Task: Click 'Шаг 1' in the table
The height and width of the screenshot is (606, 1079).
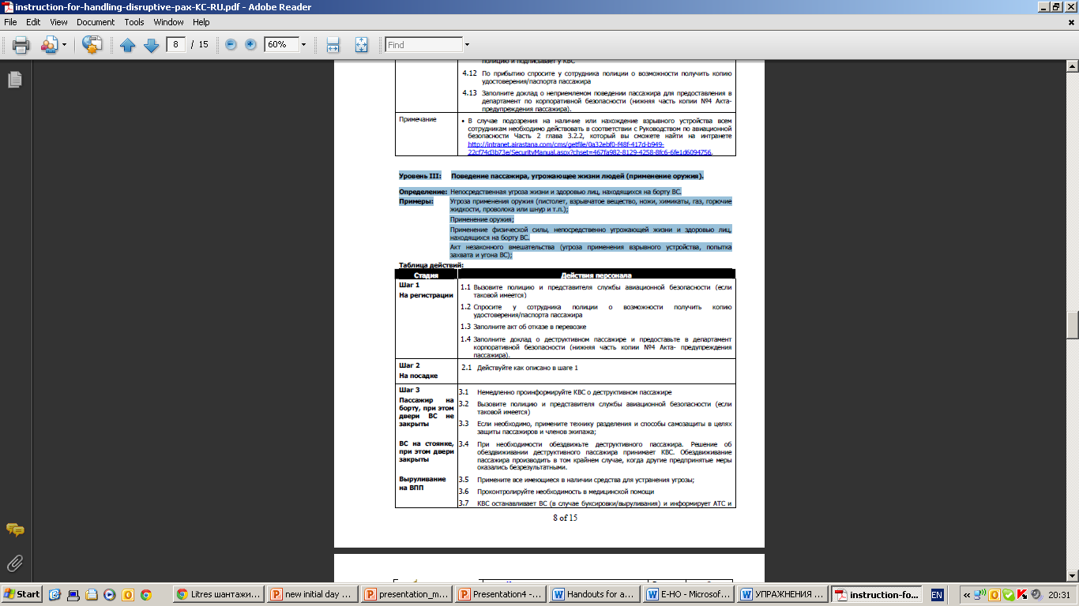Action: pyautogui.click(x=410, y=285)
